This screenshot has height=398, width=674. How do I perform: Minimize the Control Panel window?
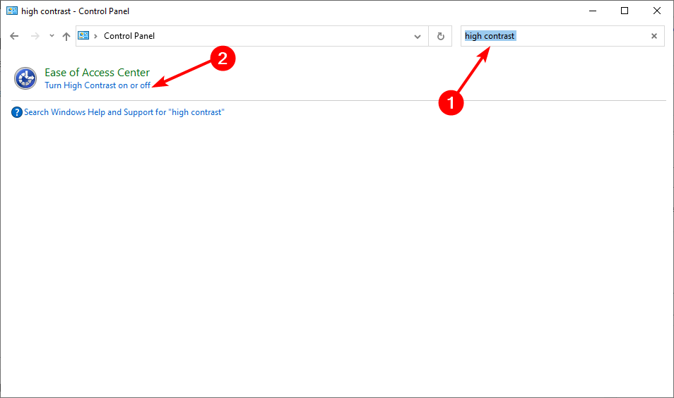tap(593, 11)
